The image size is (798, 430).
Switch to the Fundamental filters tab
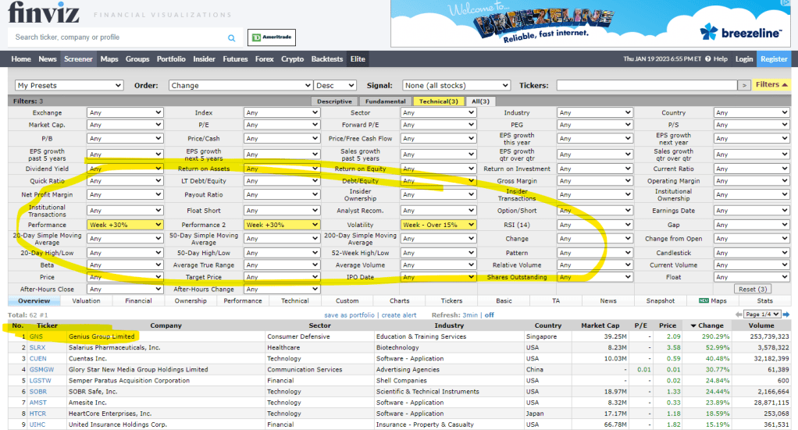point(386,101)
